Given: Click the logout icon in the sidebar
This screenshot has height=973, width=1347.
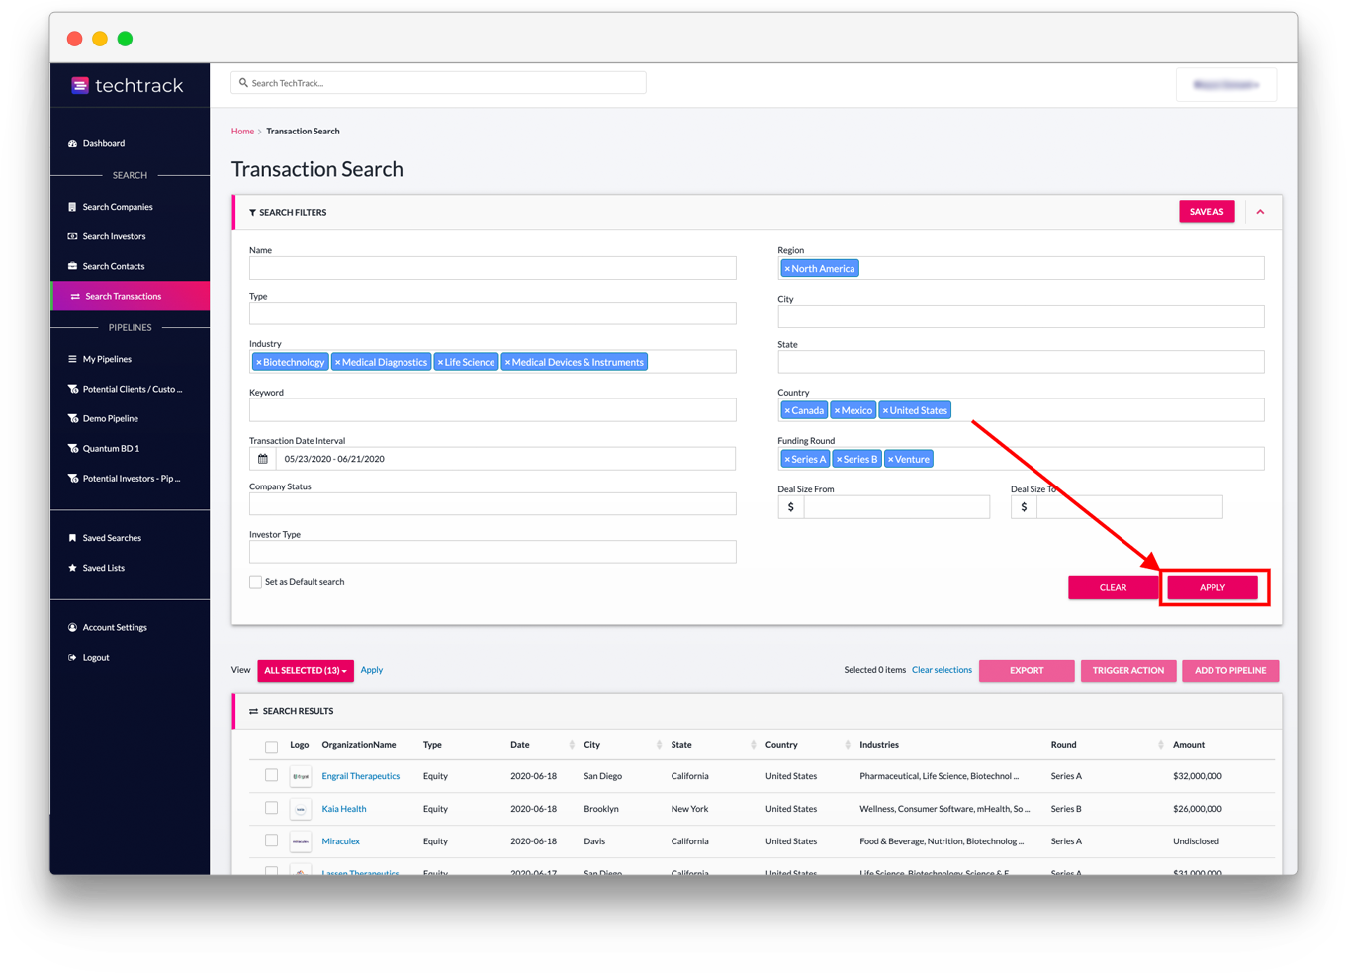Looking at the screenshot, I should (71, 657).
